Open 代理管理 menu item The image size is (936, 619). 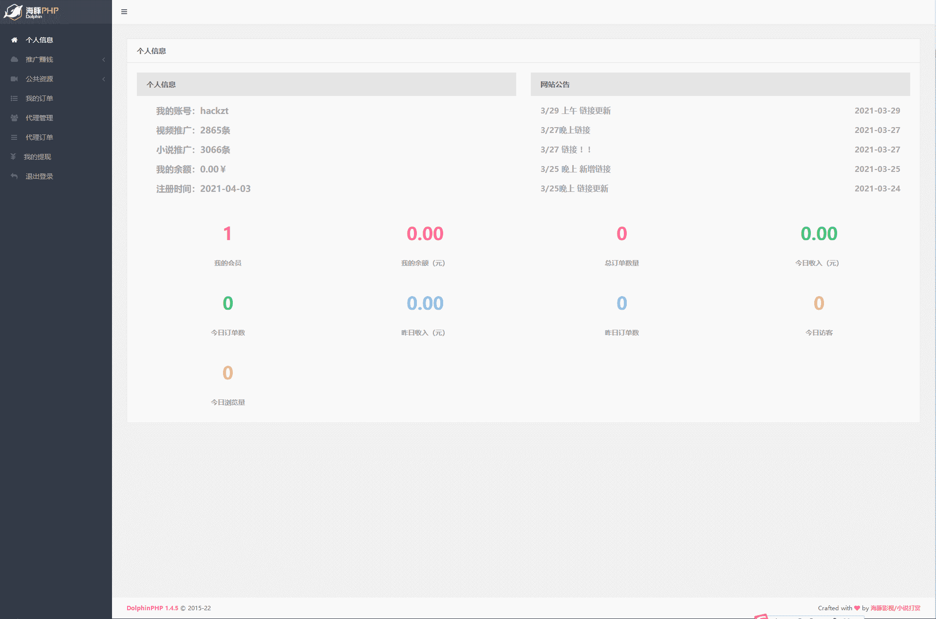tap(39, 118)
